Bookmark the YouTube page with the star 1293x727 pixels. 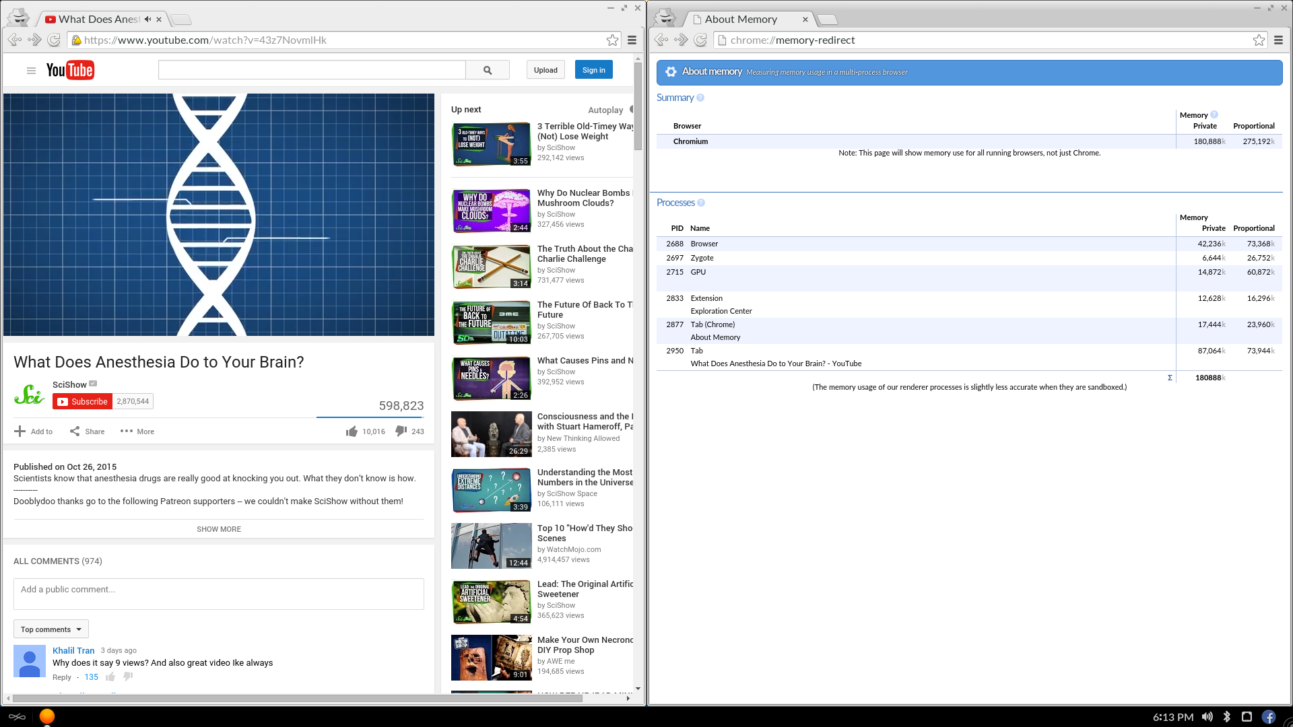(612, 40)
